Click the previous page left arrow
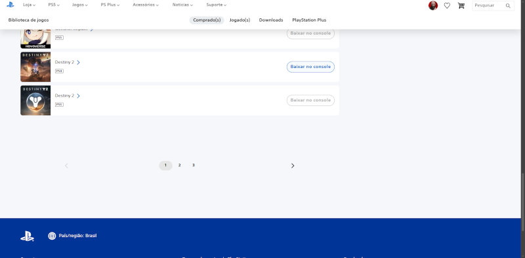 [x=66, y=166]
